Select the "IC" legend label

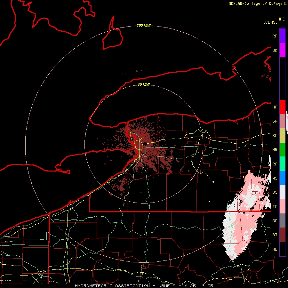click(x=275, y=207)
